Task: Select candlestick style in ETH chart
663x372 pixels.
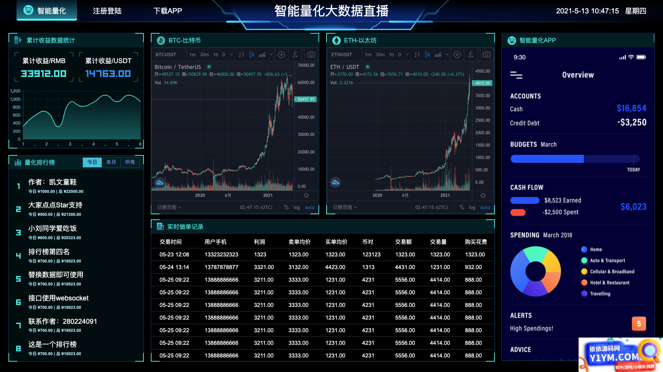Action: (x=427, y=55)
